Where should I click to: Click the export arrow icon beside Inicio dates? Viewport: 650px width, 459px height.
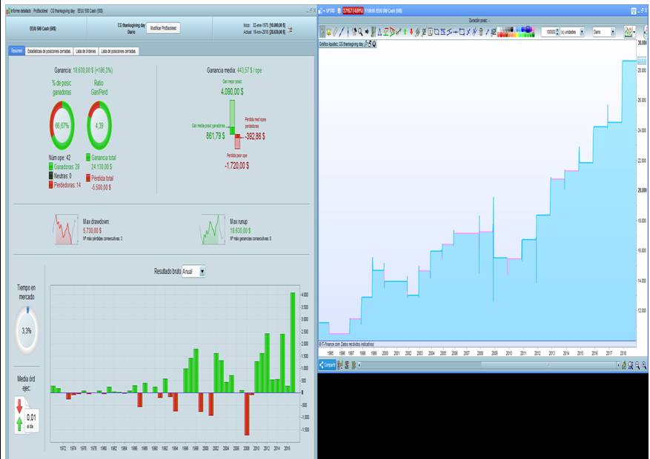(x=291, y=30)
